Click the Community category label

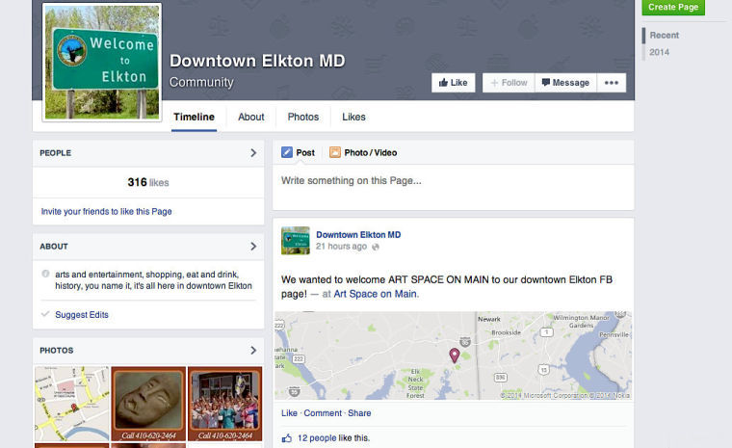(201, 82)
